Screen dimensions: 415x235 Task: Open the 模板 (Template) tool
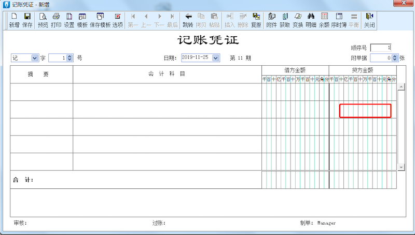(82, 20)
